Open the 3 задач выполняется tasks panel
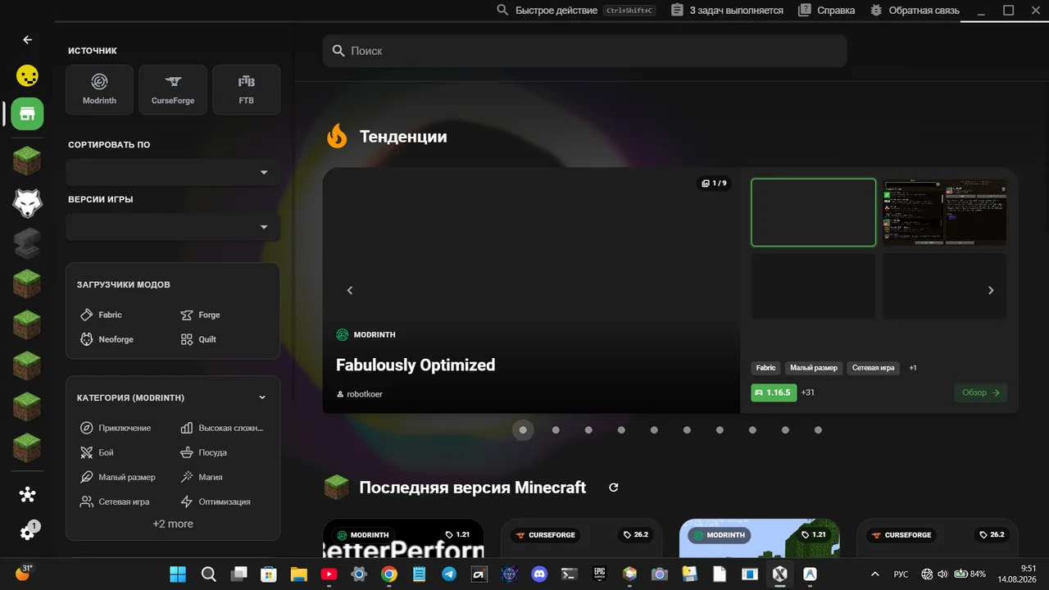Image resolution: width=1049 pixels, height=590 pixels. click(x=727, y=11)
